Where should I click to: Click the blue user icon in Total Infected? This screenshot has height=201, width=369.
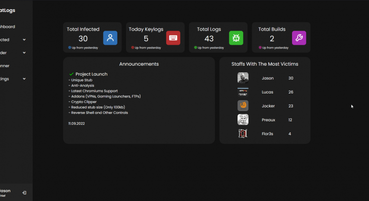[x=110, y=38]
